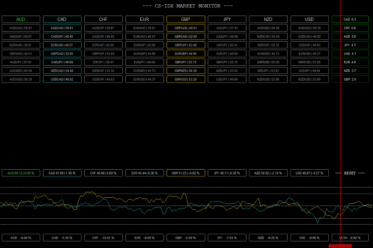The width and height of the screenshot is (373, 248).
Task: Open EURCHF pair in the CHF column
Action: click(103, 45)
